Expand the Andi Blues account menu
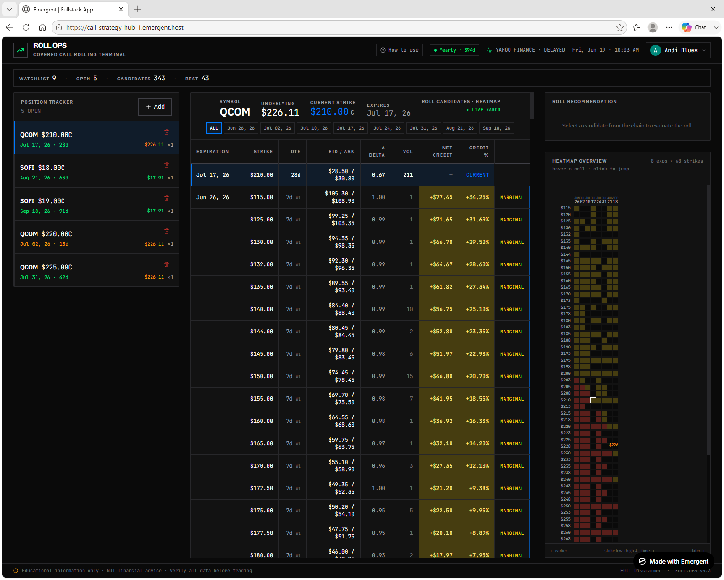 [x=678, y=50]
